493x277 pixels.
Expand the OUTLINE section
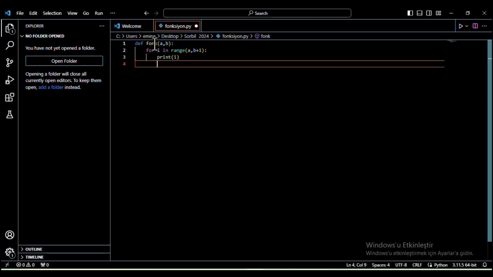click(x=64, y=249)
